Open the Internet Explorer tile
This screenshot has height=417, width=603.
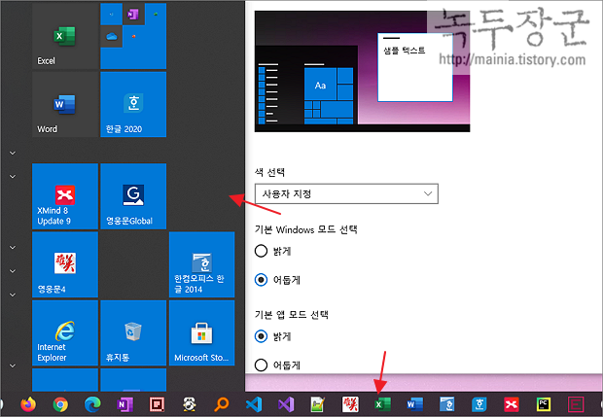(65, 332)
